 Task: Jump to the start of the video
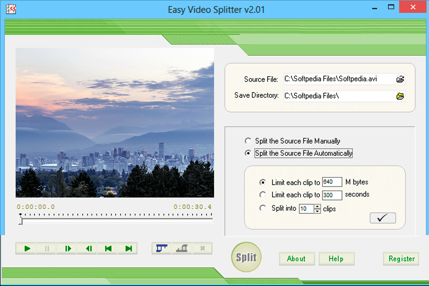[108, 248]
